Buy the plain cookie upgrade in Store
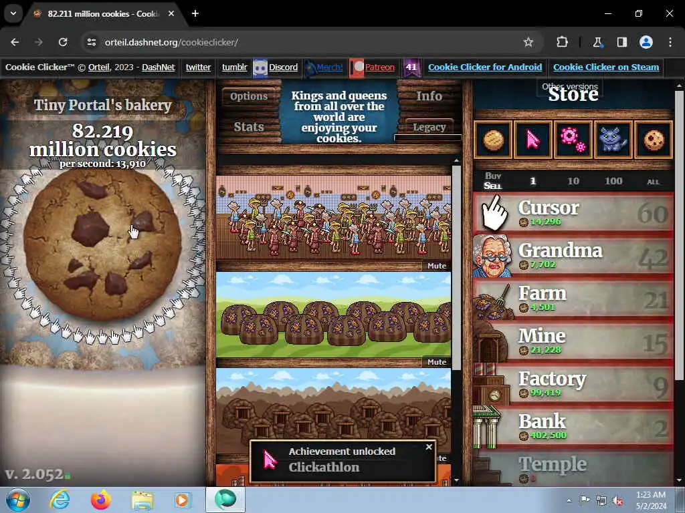This screenshot has width=685, height=513. point(493,140)
